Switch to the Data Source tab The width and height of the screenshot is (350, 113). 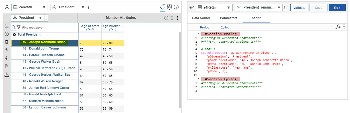201,18
